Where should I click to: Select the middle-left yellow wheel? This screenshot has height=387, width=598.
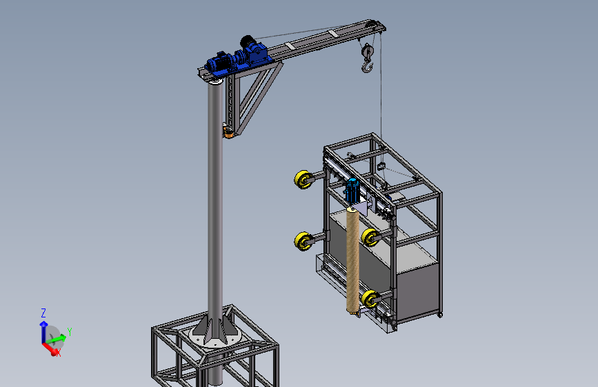[x=303, y=241]
